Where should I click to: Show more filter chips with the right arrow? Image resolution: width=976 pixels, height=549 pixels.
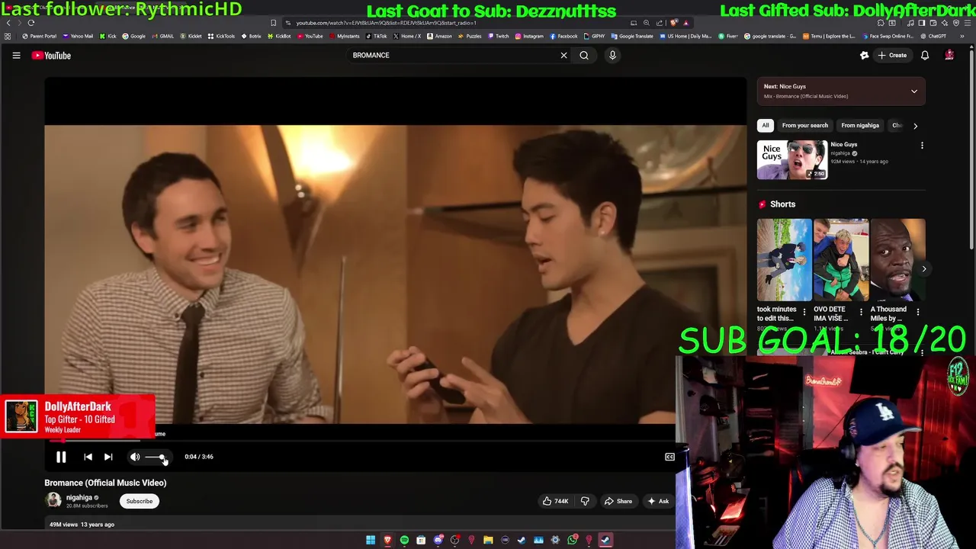tap(915, 125)
